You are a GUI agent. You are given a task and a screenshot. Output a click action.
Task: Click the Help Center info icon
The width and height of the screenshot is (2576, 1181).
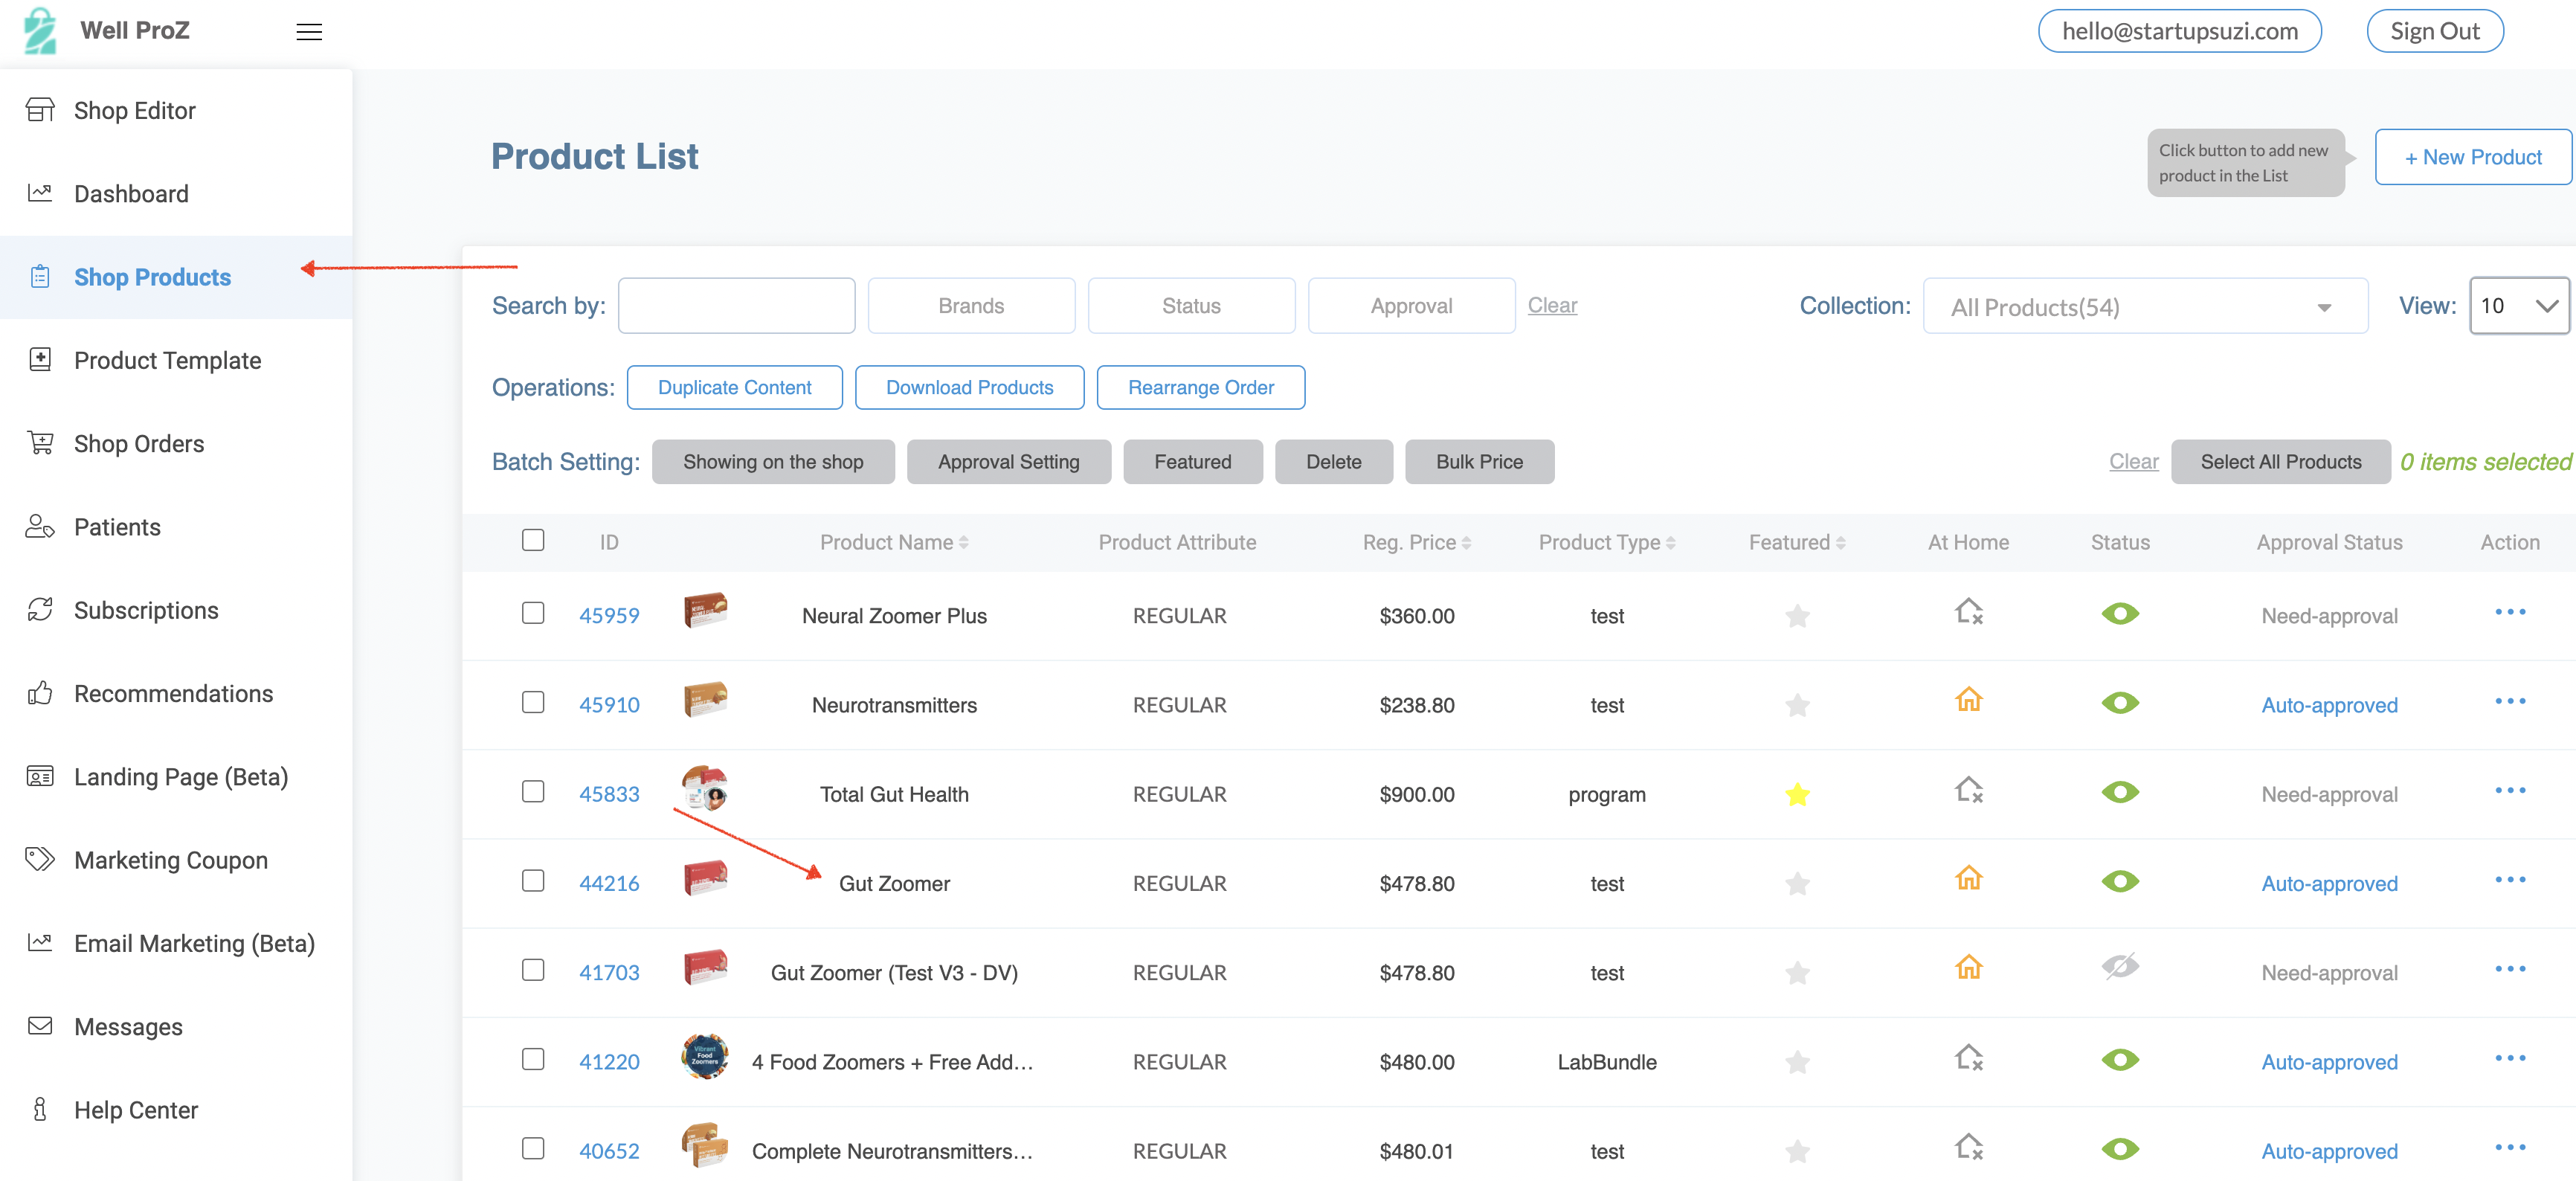[40, 1109]
